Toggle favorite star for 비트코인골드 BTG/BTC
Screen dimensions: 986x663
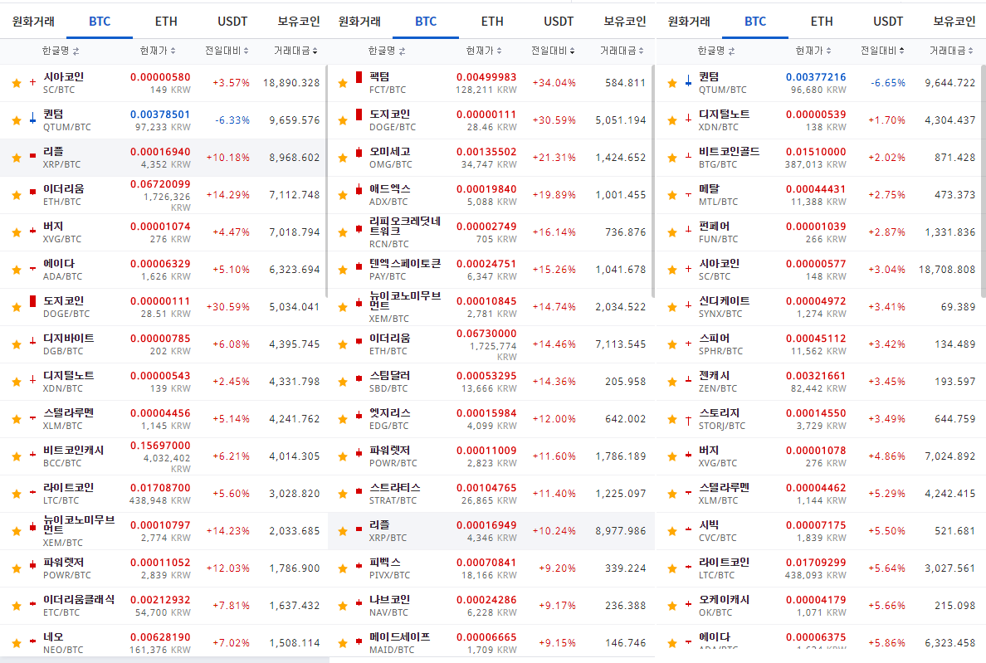[672, 158]
